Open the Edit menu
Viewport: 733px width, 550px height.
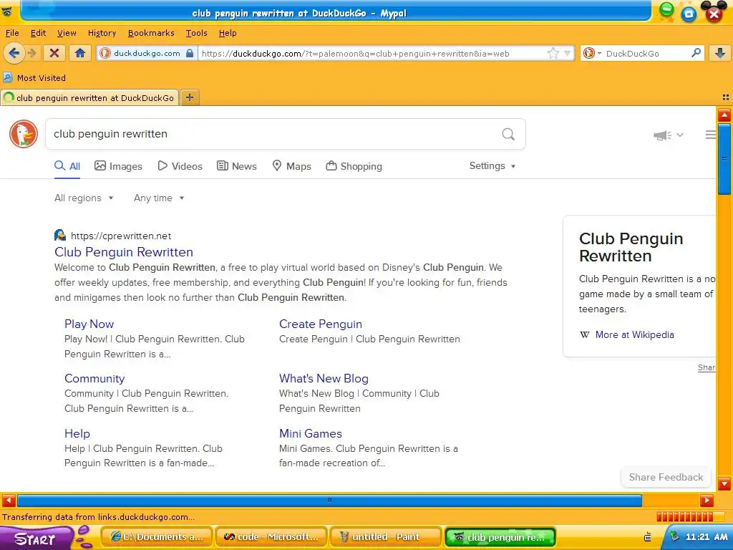38,33
